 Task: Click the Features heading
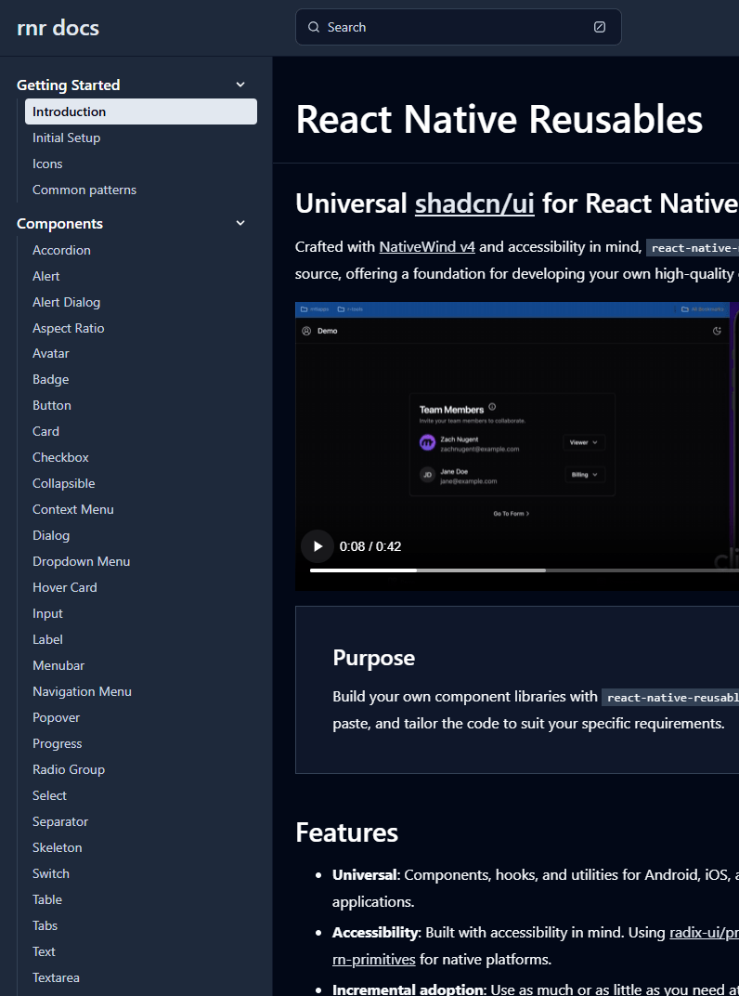tap(346, 832)
